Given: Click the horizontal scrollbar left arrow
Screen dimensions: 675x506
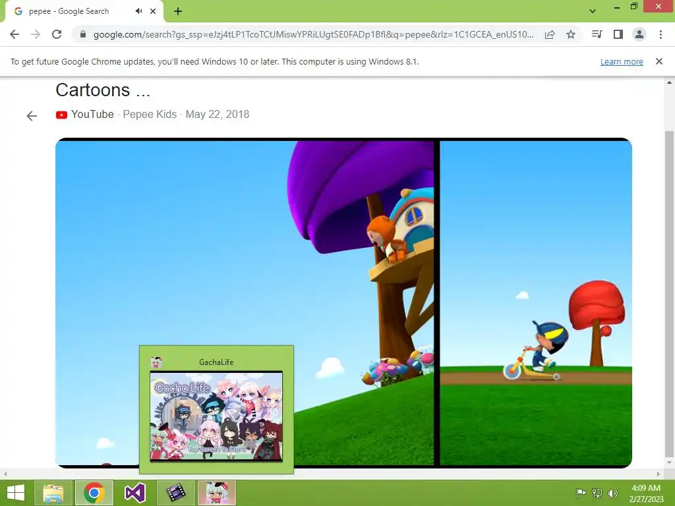Looking at the screenshot, I should coord(5,474).
